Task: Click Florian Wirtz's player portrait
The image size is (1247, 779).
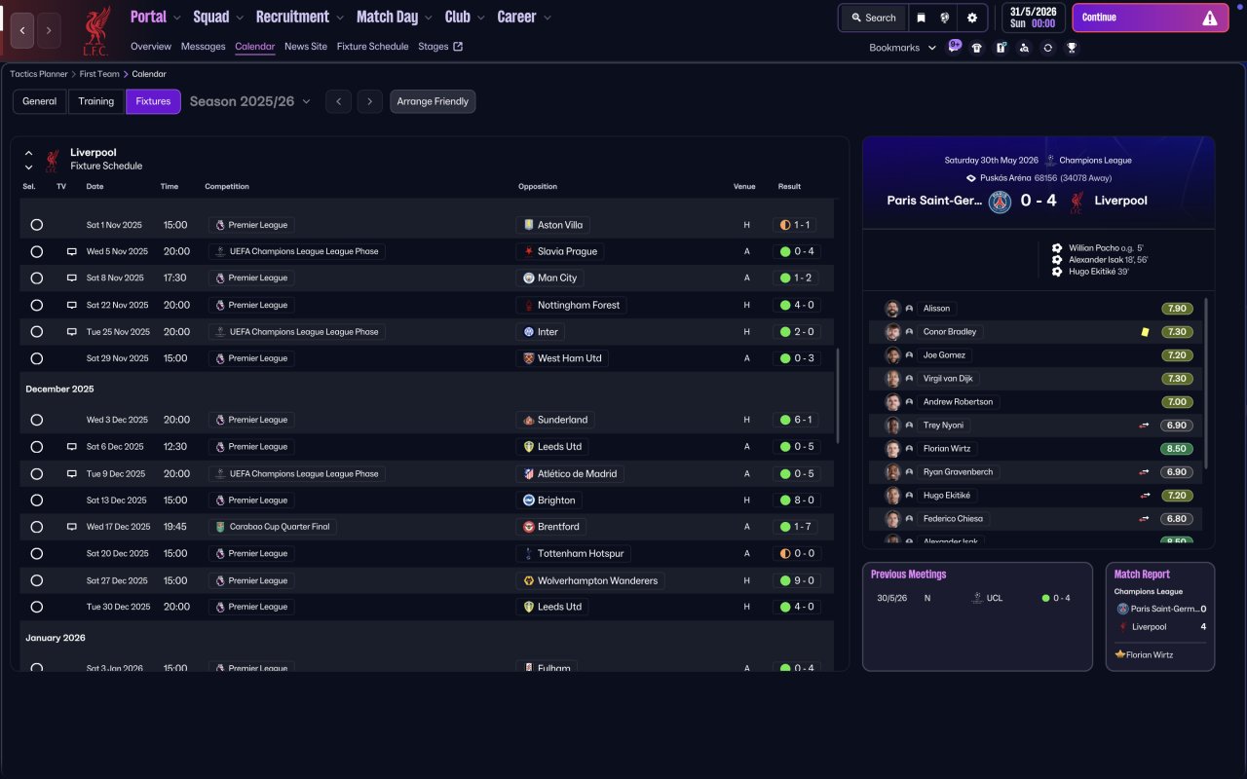Action: (892, 449)
